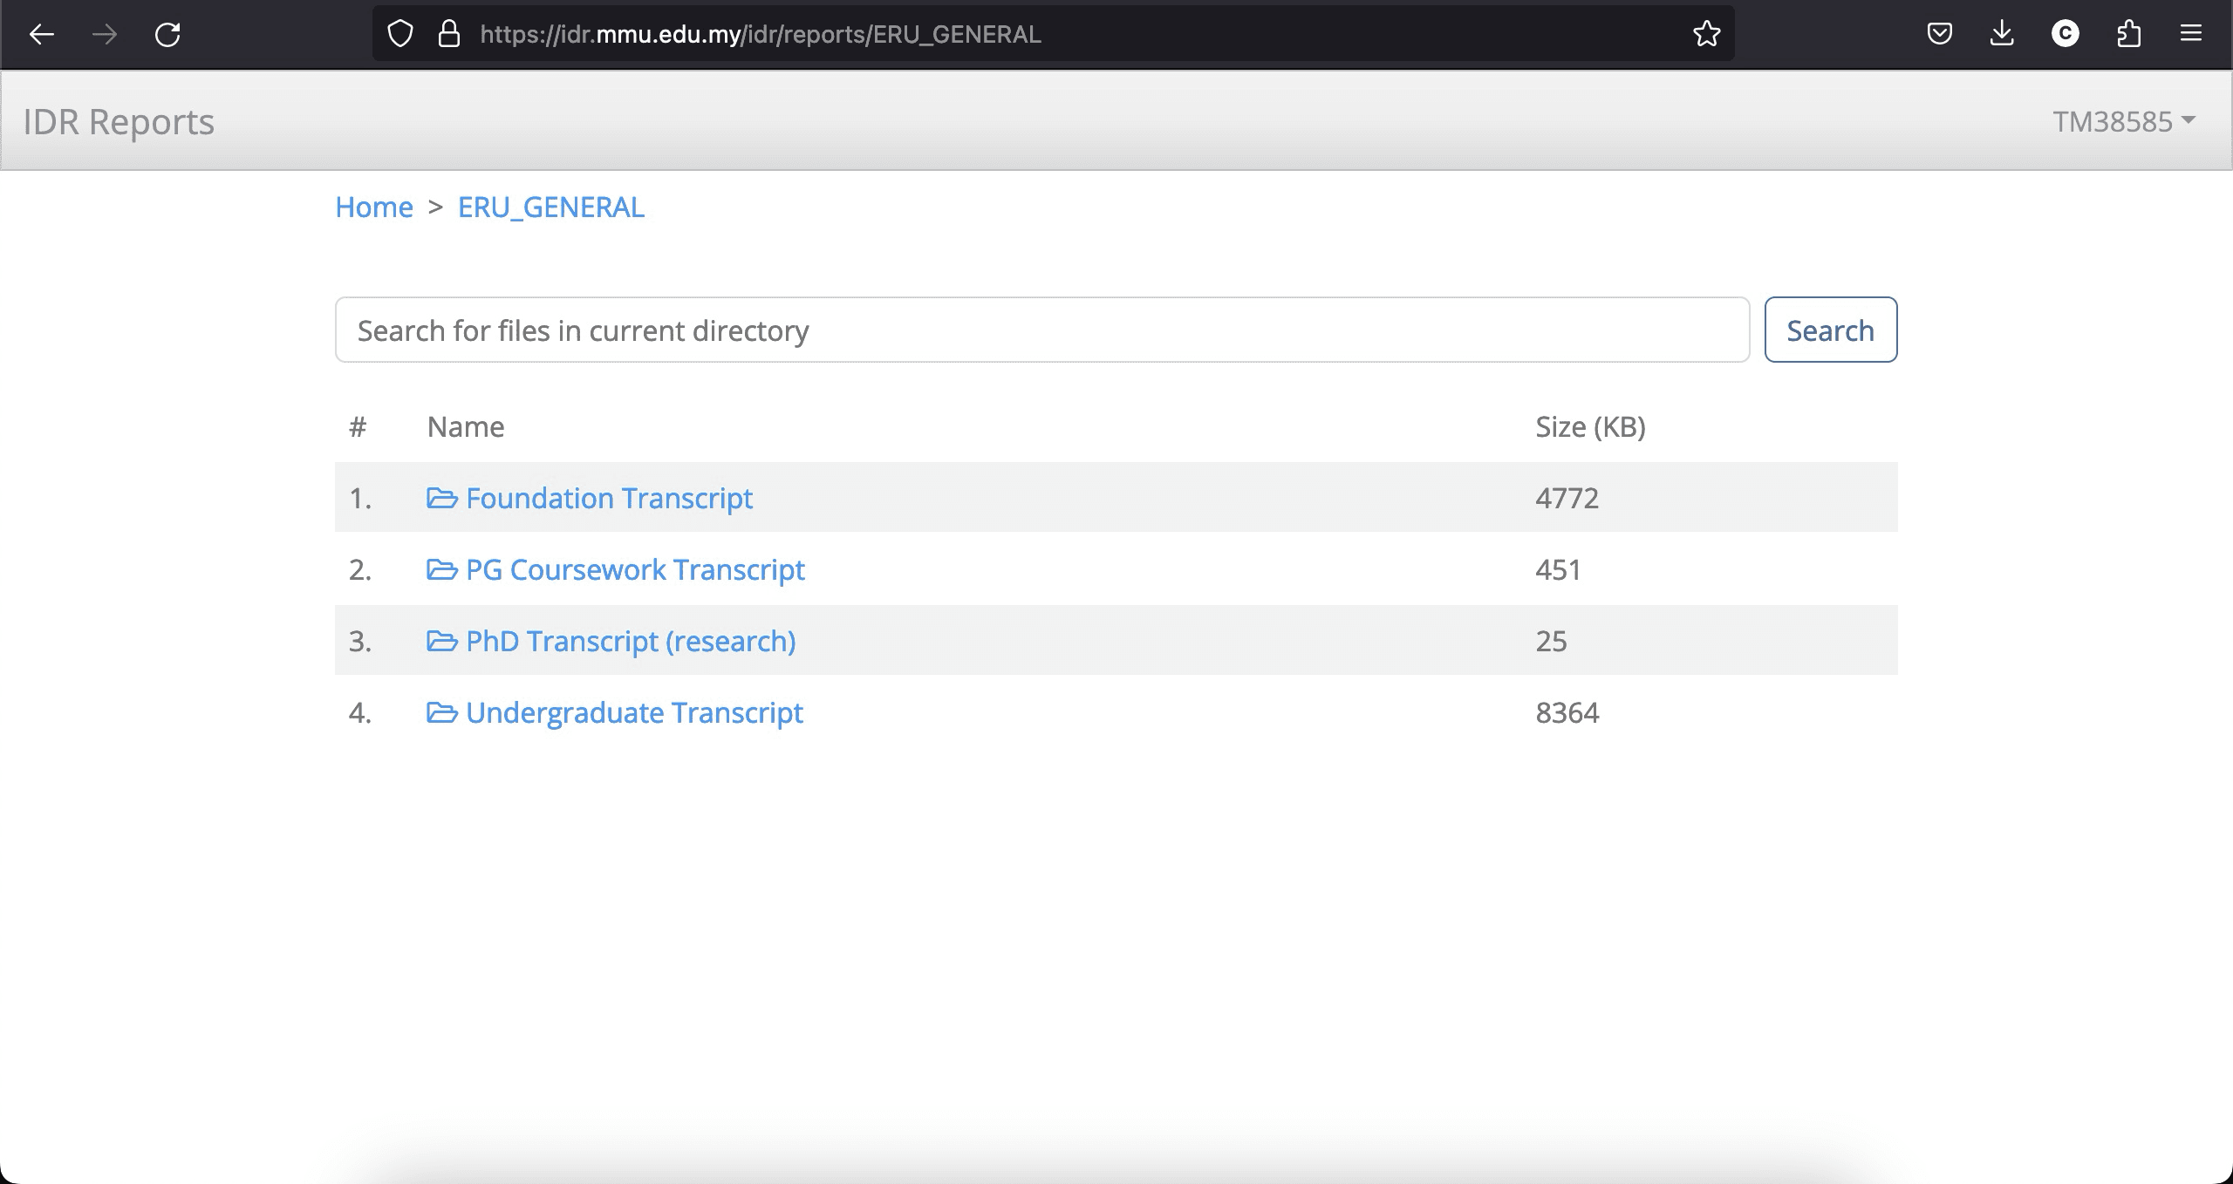The height and width of the screenshot is (1184, 2233).
Task: Bookmark this page with star icon
Action: (x=1706, y=34)
